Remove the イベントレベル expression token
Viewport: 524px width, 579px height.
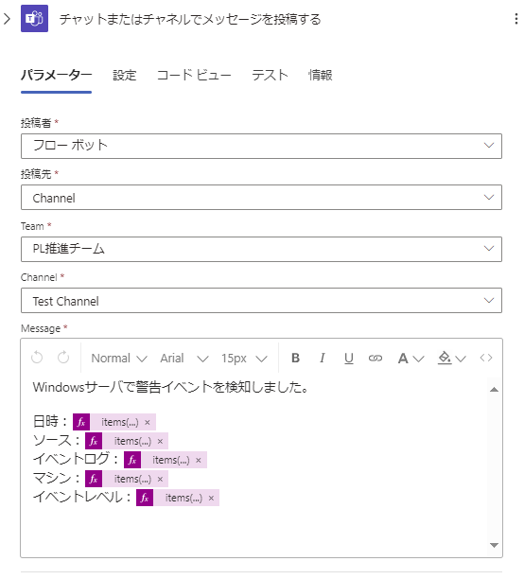211,499
